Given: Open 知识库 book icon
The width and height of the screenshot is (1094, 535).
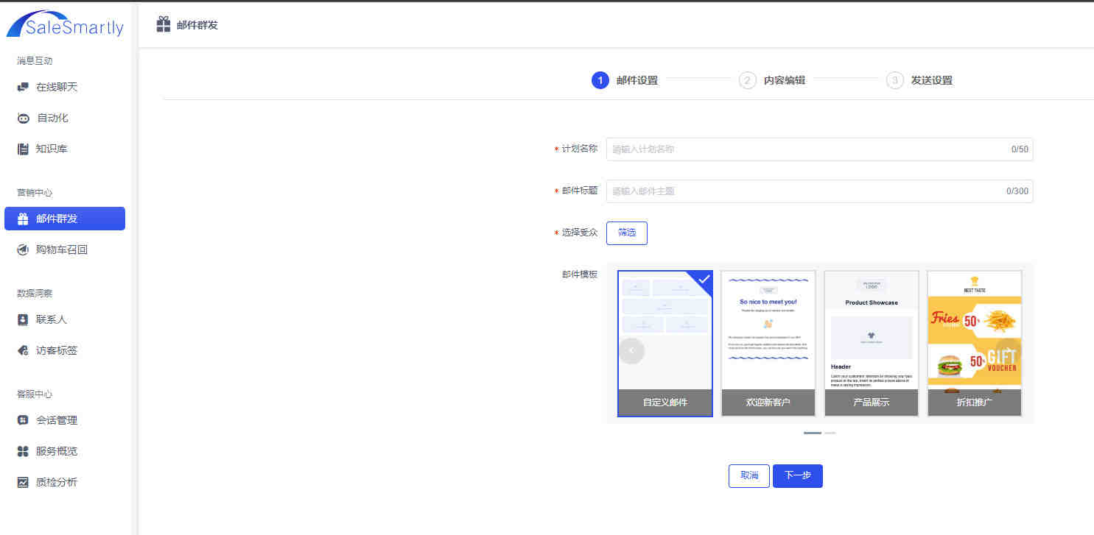Looking at the screenshot, I should [x=23, y=149].
